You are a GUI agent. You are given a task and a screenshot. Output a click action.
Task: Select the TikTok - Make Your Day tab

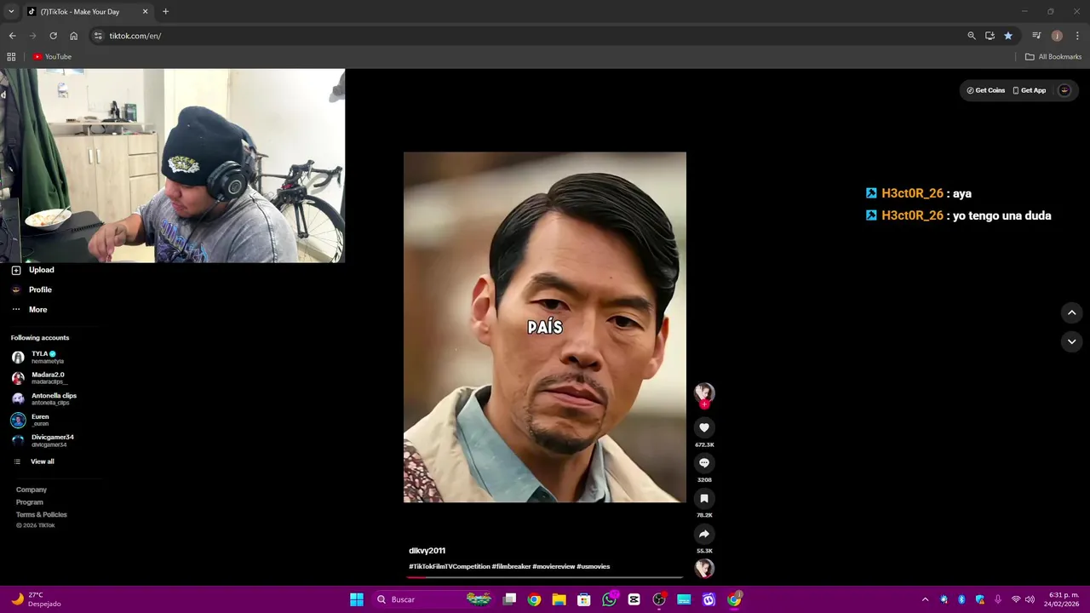point(87,12)
